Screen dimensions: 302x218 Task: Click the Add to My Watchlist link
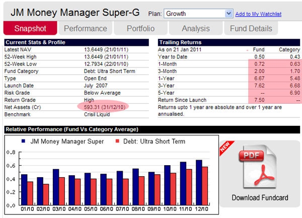(x=258, y=14)
